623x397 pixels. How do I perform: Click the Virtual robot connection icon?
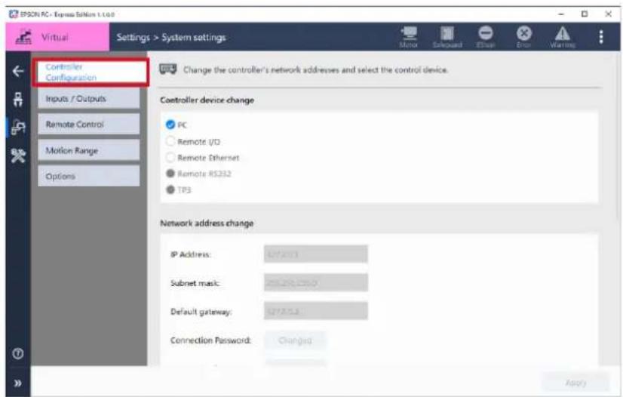coord(23,37)
